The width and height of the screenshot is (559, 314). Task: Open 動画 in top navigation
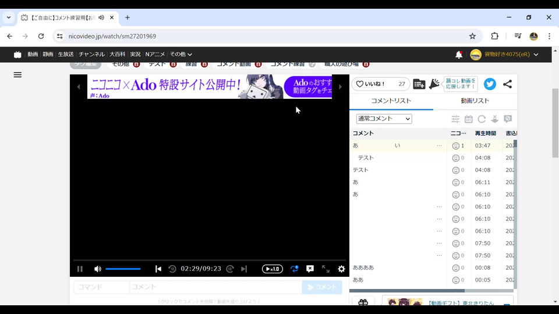(33, 54)
